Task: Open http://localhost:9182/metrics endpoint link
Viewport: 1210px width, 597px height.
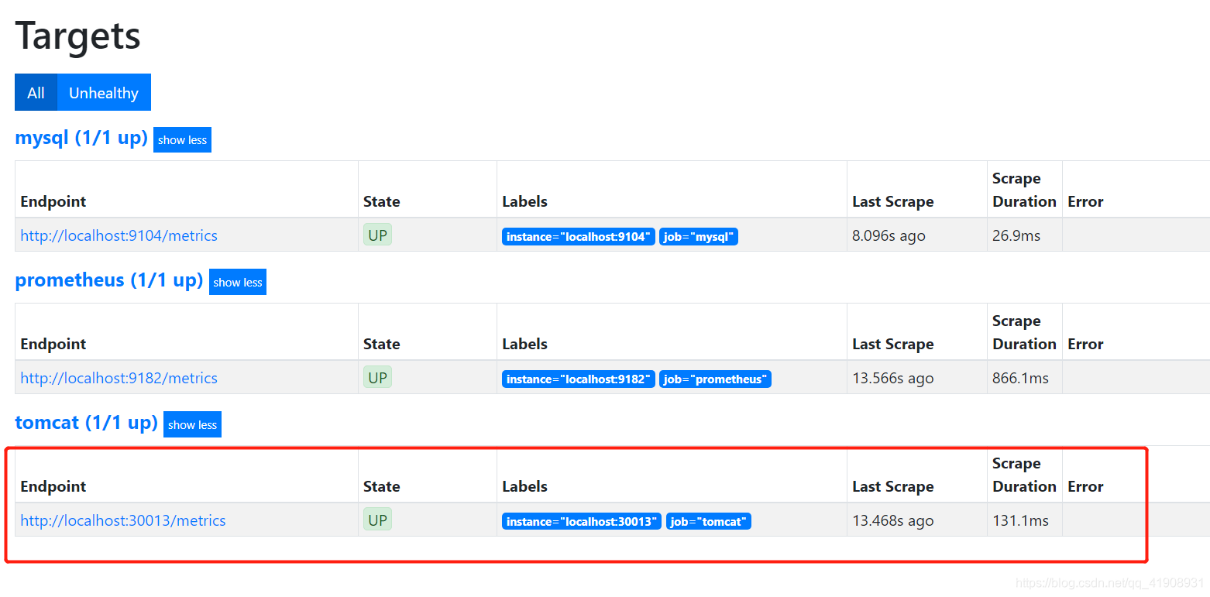Action: [119, 378]
